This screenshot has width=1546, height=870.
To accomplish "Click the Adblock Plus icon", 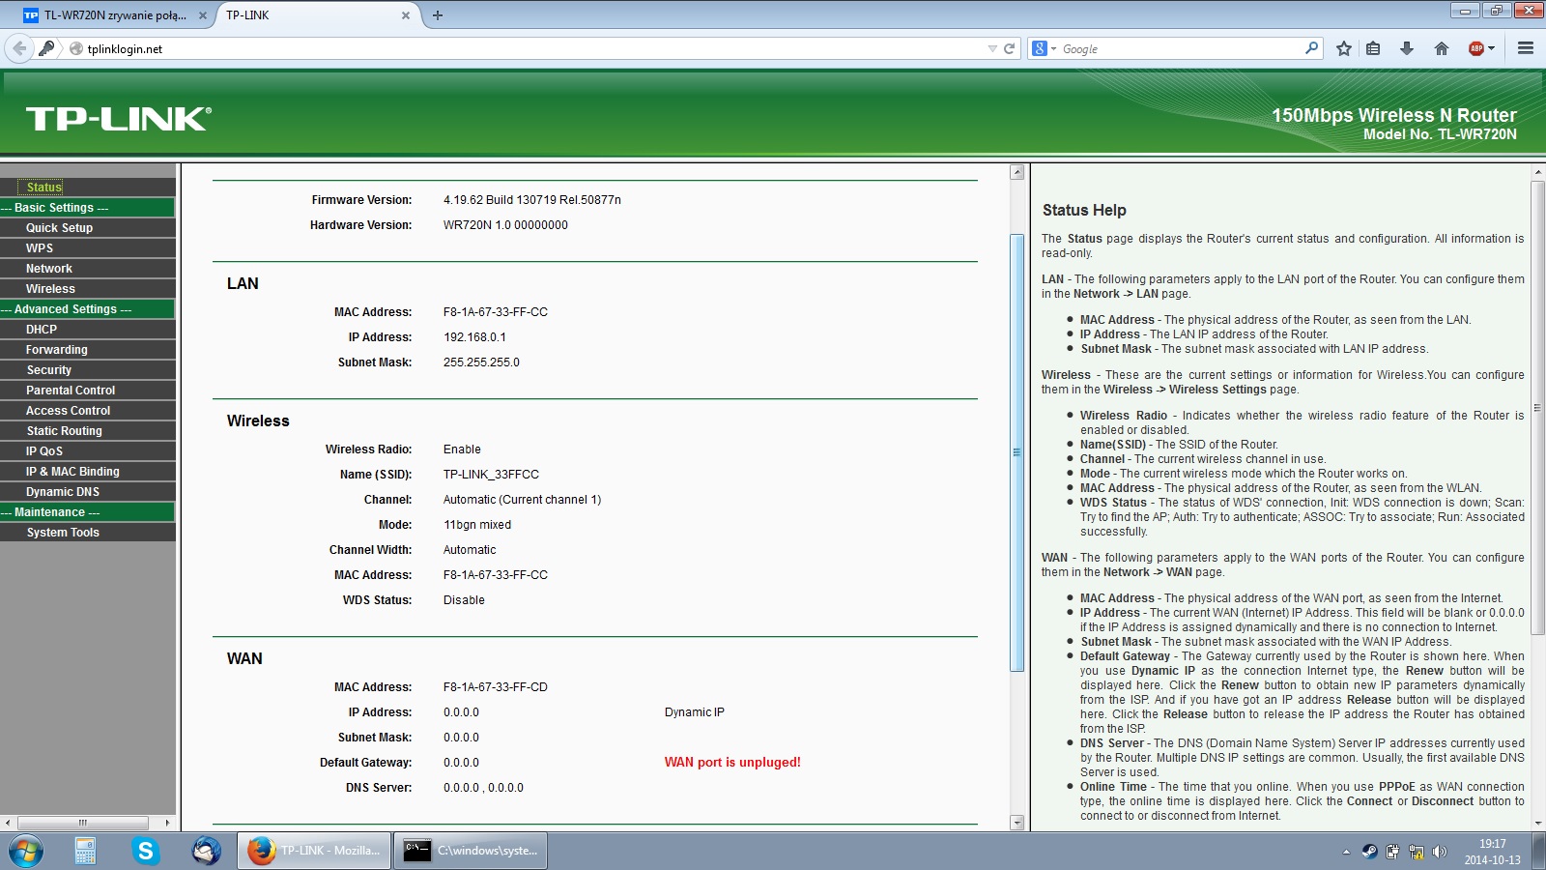I will pos(1475,48).
